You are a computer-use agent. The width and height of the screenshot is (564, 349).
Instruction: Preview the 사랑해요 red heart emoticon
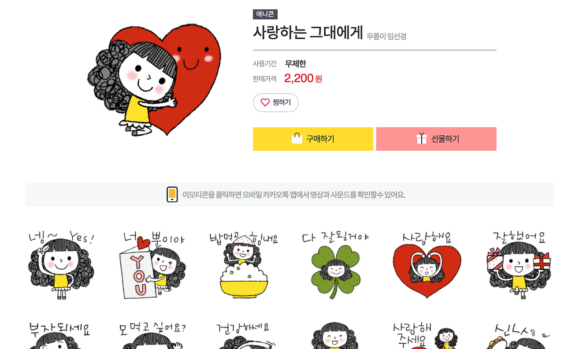(427, 264)
